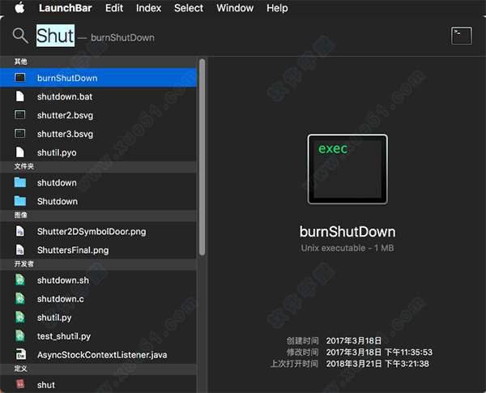The width and height of the screenshot is (486, 393).
Task: Select AsyncStockContextListener.java result
Action: (x=98, y=354)
